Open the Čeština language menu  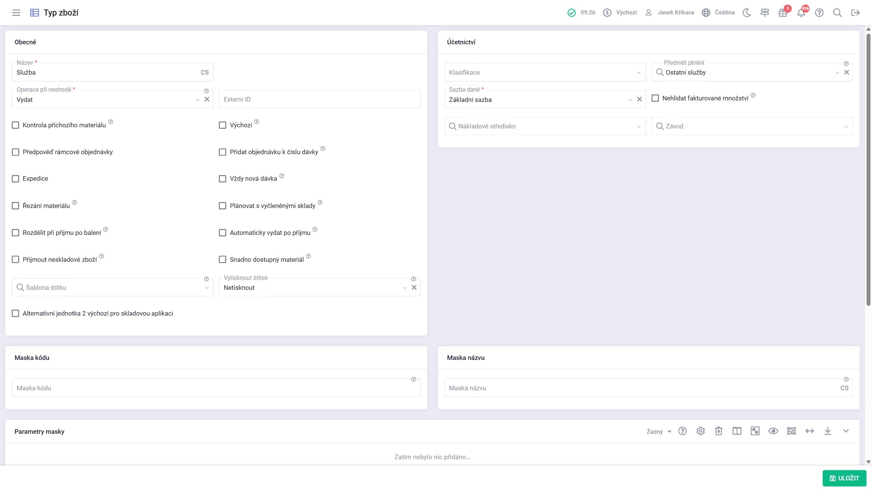[718, 13]
